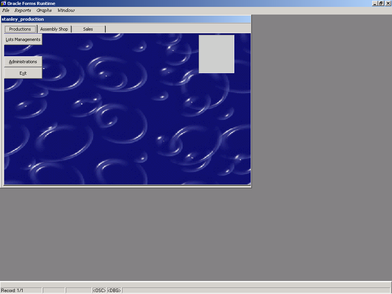Open Administrations from the side buttons
Image resolution: width=392 pixels, height=294 pixels.
click(23, 62)
